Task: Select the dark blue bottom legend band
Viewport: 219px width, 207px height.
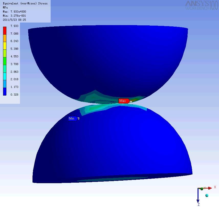Action: point(5,91)
